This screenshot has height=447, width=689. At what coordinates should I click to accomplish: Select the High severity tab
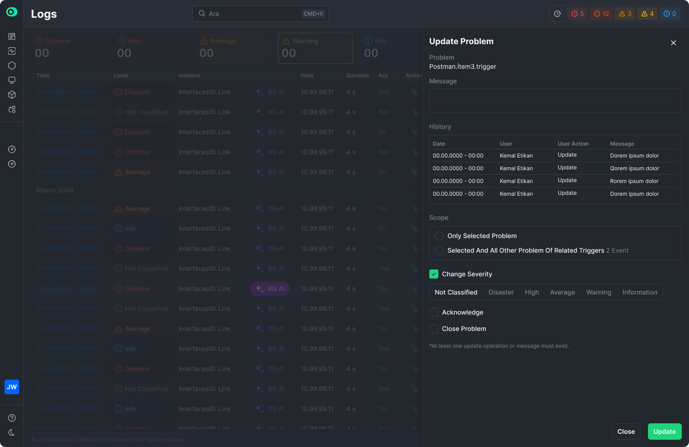point(532,292)
